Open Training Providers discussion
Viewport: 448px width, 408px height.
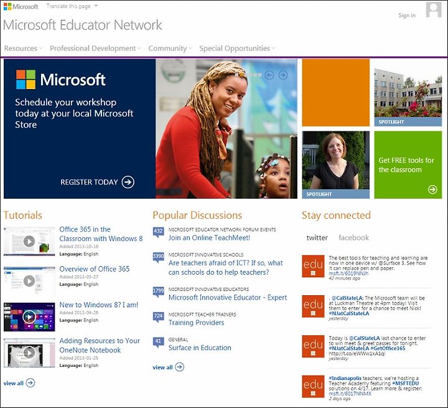196,323
